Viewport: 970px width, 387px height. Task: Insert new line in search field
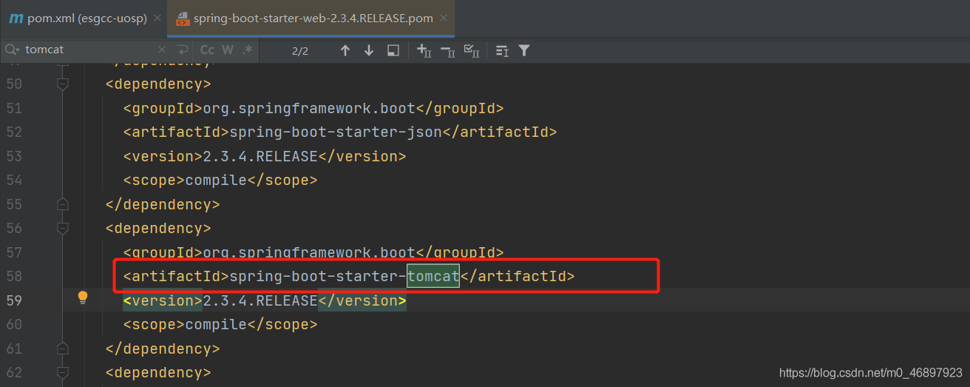tap(183, 50)
